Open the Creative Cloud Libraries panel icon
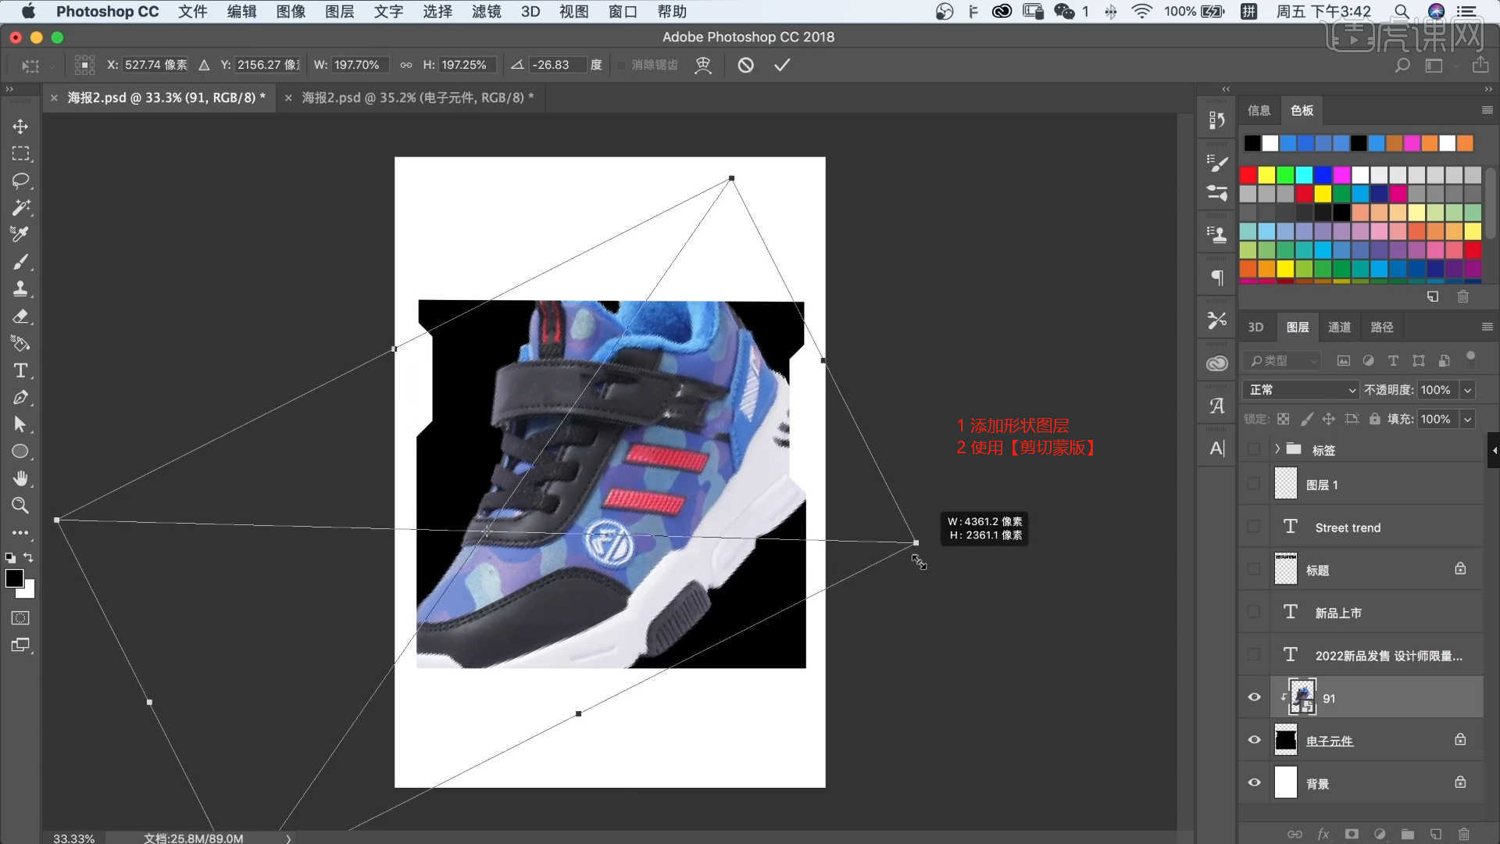This screenshot has height=844, width=1500. pyautogui.click(x=1216, y=363)
